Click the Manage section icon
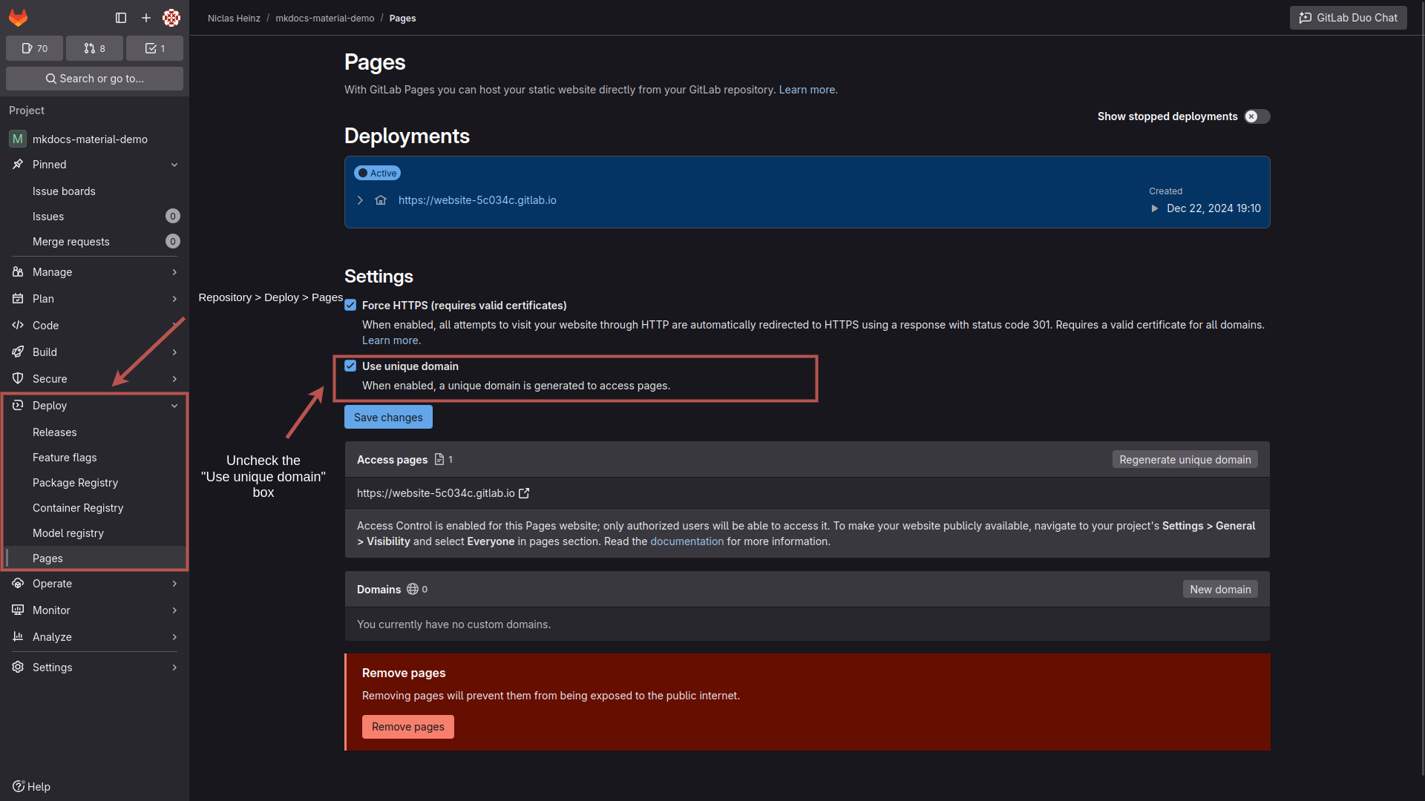Image resolution: width=1425 pixels, height=801 pixels. pos(18,272)
